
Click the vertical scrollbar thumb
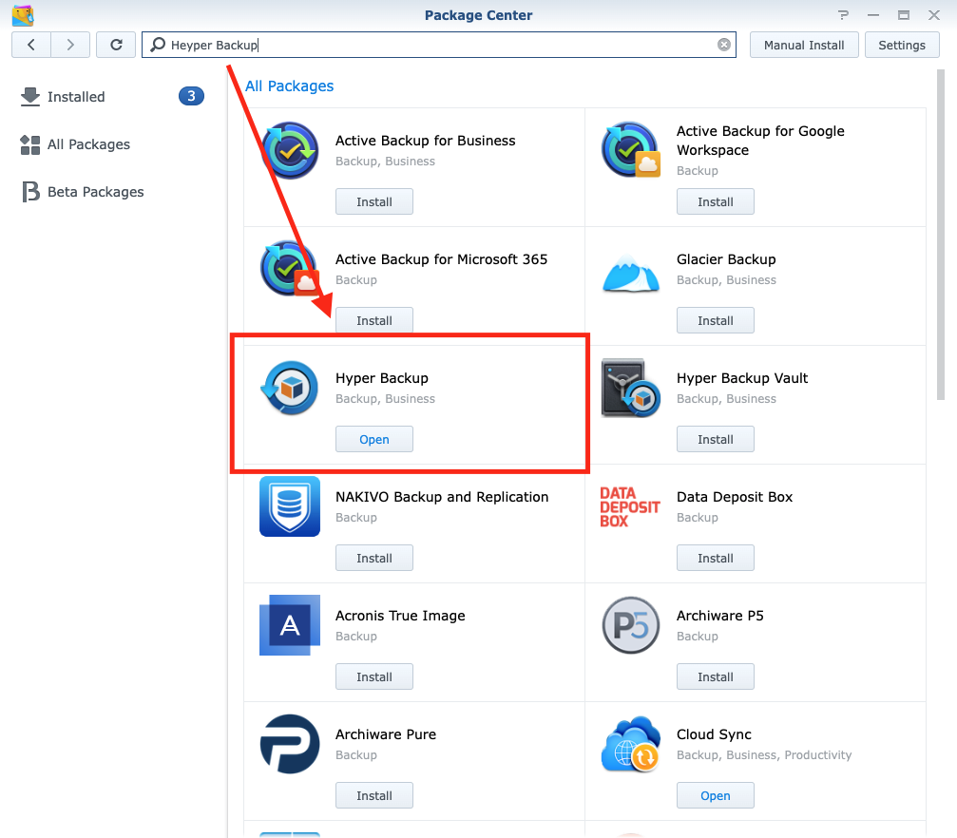941,235
